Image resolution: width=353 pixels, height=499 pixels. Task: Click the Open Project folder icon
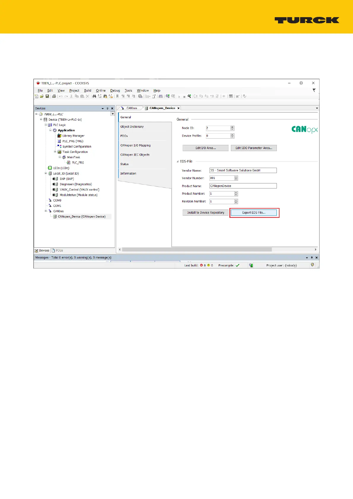[x=41, y=96]
